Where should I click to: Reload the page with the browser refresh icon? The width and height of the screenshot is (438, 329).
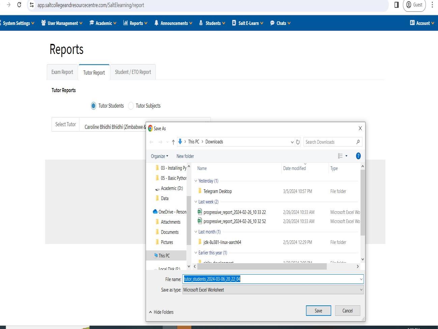point(19,5)
